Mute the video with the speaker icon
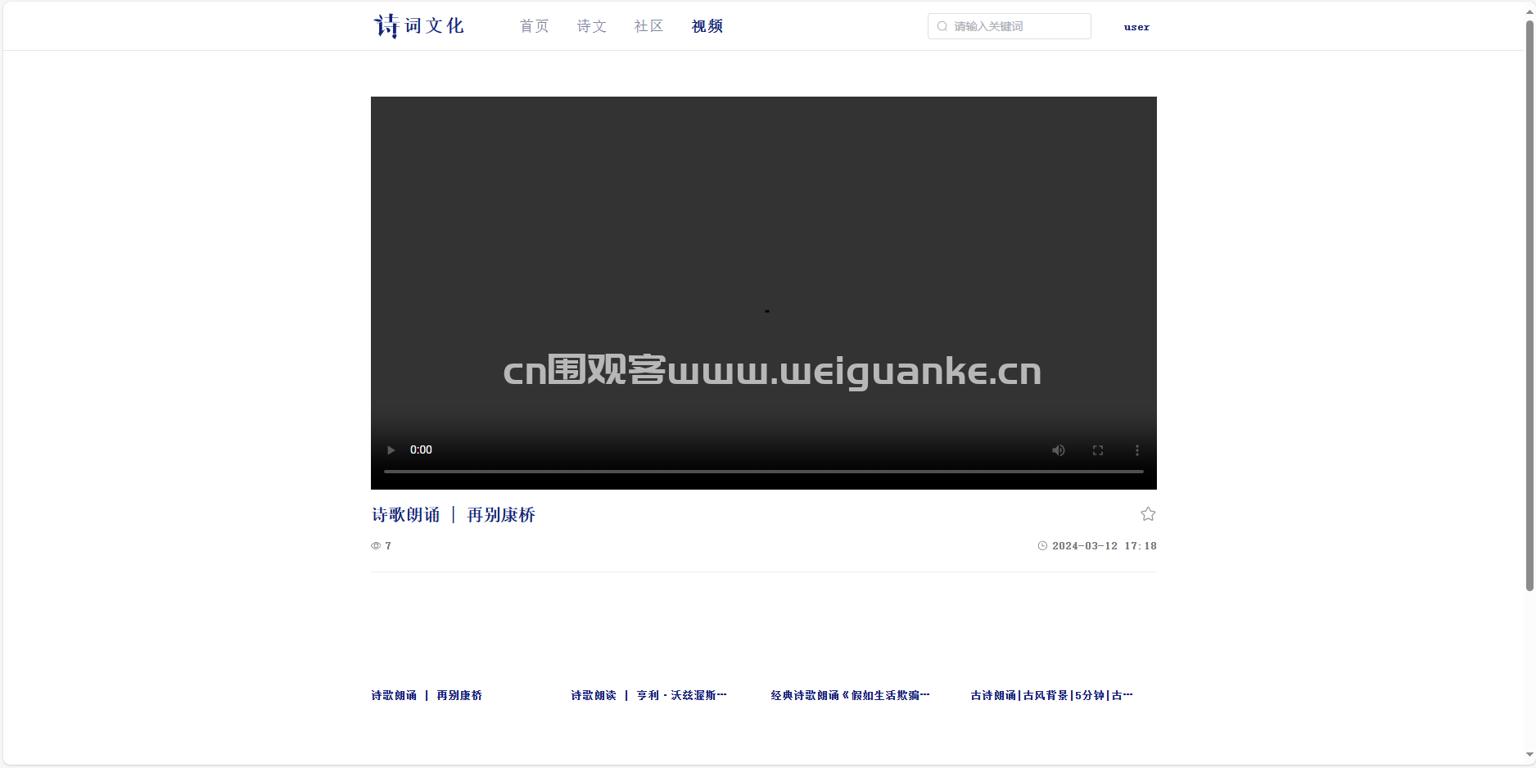Viewport: 1536px width, 768px height. pos(1059,450)
